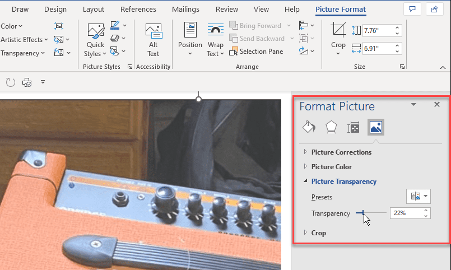Screen dimensions: 451x270
Task: Expand the Picture Corrections section
Action: (x=341, y=152)
